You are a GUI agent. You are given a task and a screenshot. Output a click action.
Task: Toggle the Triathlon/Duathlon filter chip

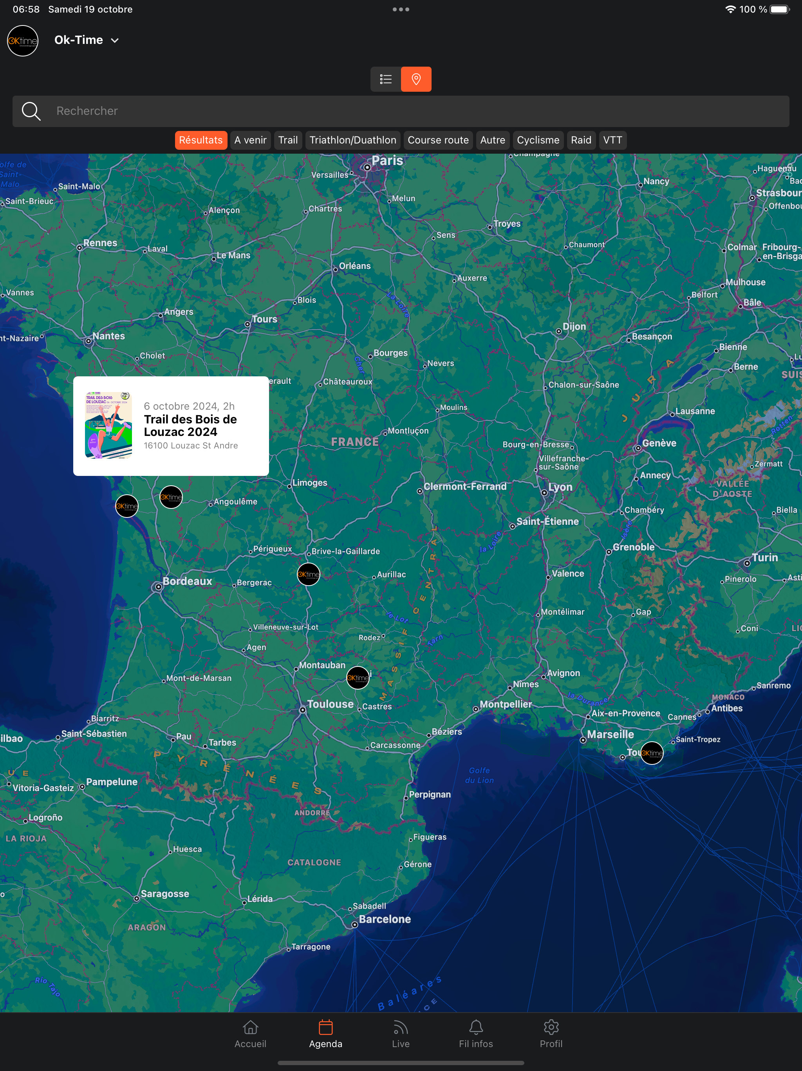pyautogui.click(x=353, y=140)
